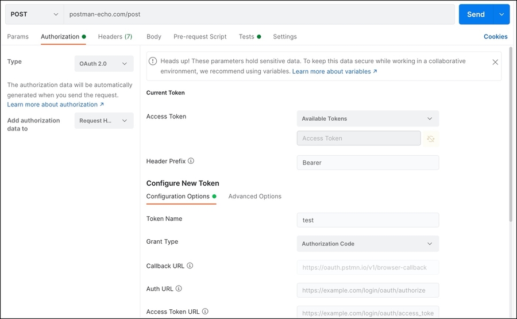This screenshot has height=319, width=517.
Task: Expand the OAuth 2.0 Type dropdown
Action: tap(104, 64)
